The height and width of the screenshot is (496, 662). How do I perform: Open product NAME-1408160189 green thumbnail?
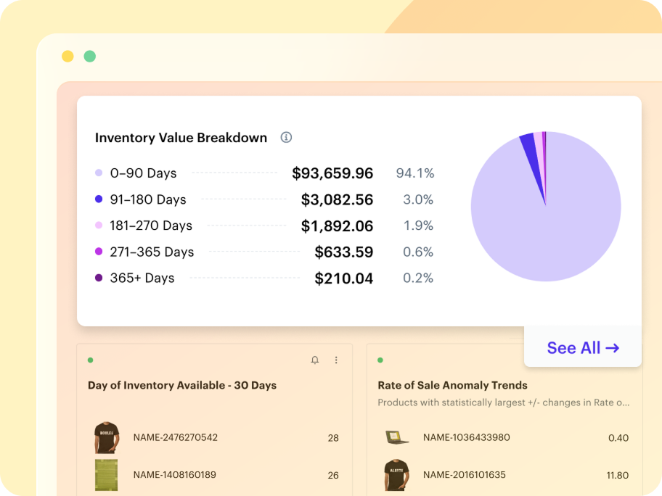(106, 475)
